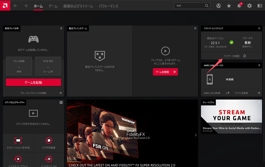Viewport: 265px width, 167px height.
Task: Expand the AMD LINK status panel
Action: (x=259, y=65)
